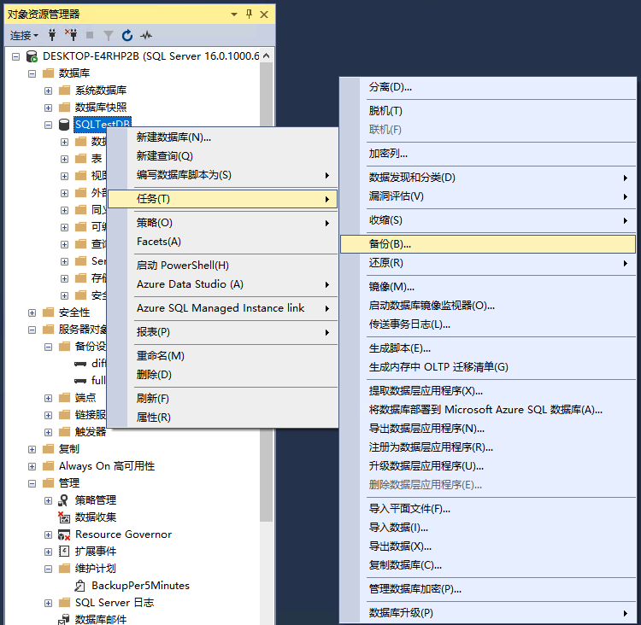Image resolution: width=641 pixels, height=625 pixels.
Task: Choose 导入数据(I)... entry
Action: pyautogui.click(x=488, y=528)
